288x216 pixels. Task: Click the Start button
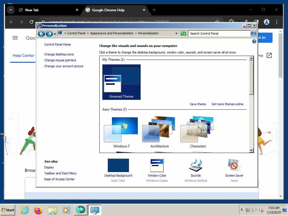click(x=8, y=210)
